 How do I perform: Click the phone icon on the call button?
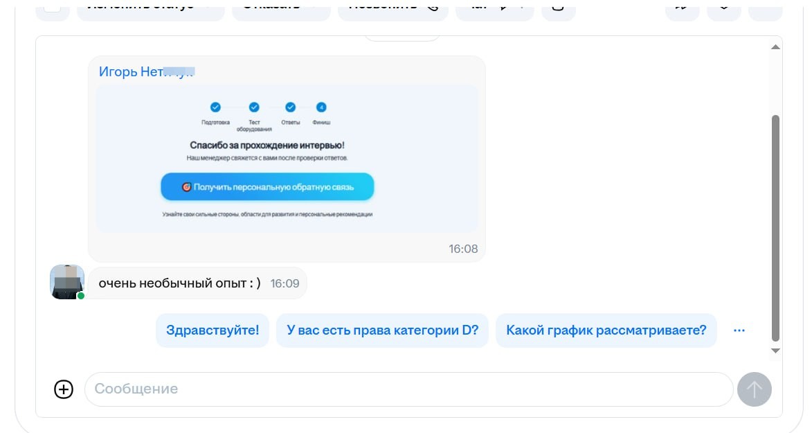point(434,6)
